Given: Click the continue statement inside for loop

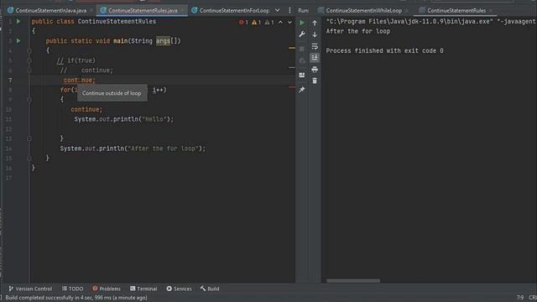Looking at the screenshot, I should (86, 109).
